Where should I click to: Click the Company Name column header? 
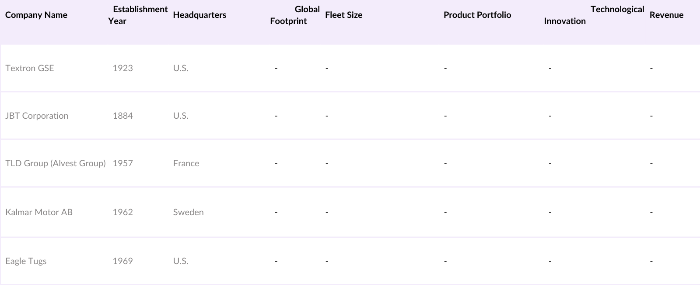(x=36, y=15)
